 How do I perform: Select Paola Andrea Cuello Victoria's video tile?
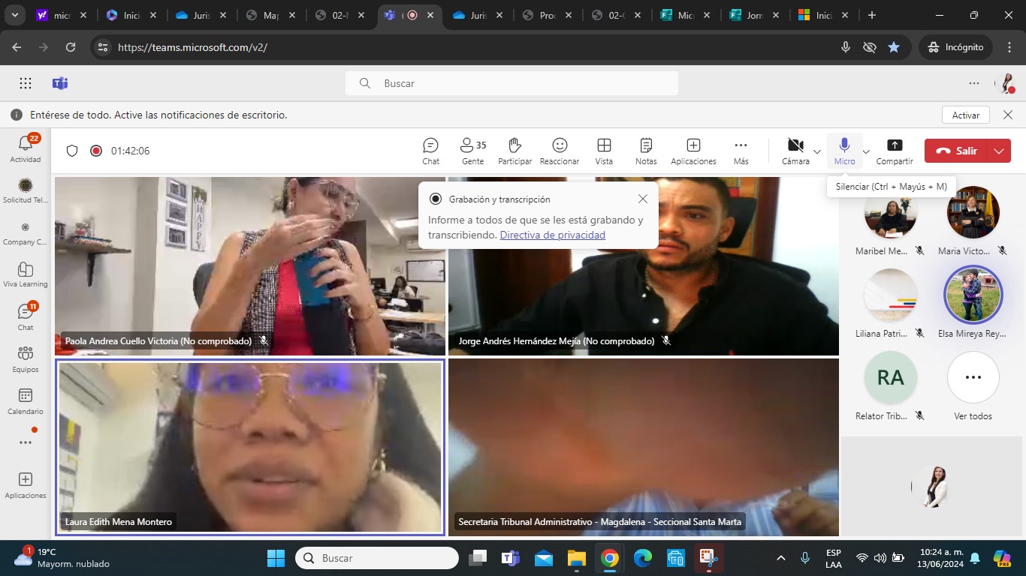click(x=250, y=265)
